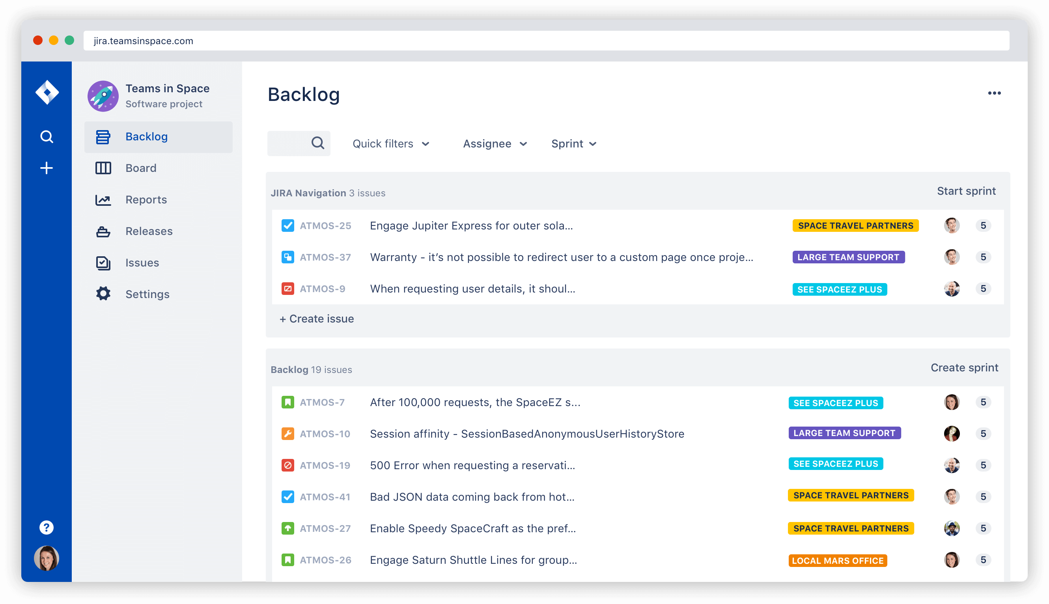Toggle checkbox on ATMOS-9 story issue

(x=287, y=289)
